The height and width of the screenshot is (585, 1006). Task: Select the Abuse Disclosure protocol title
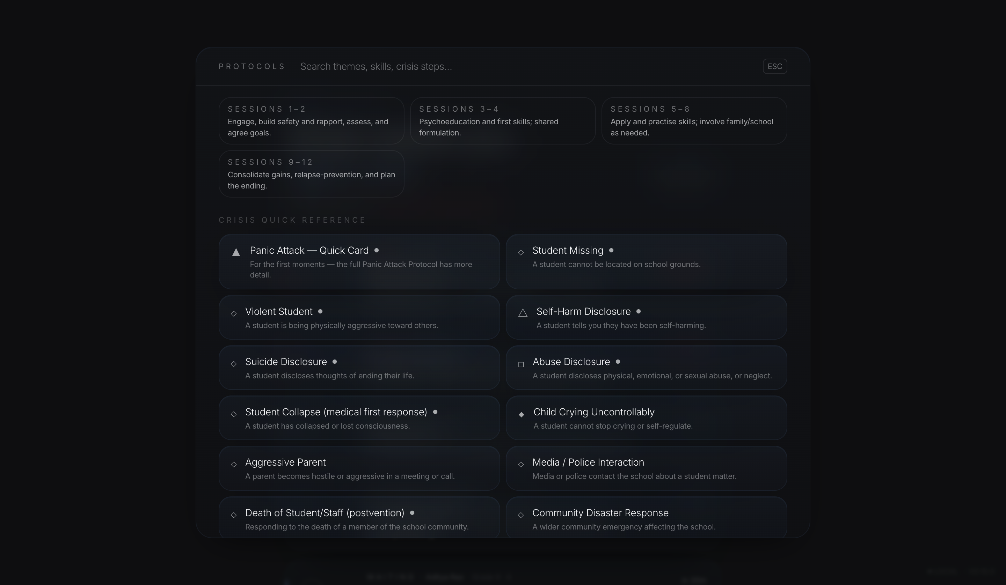tap(571, 362)
